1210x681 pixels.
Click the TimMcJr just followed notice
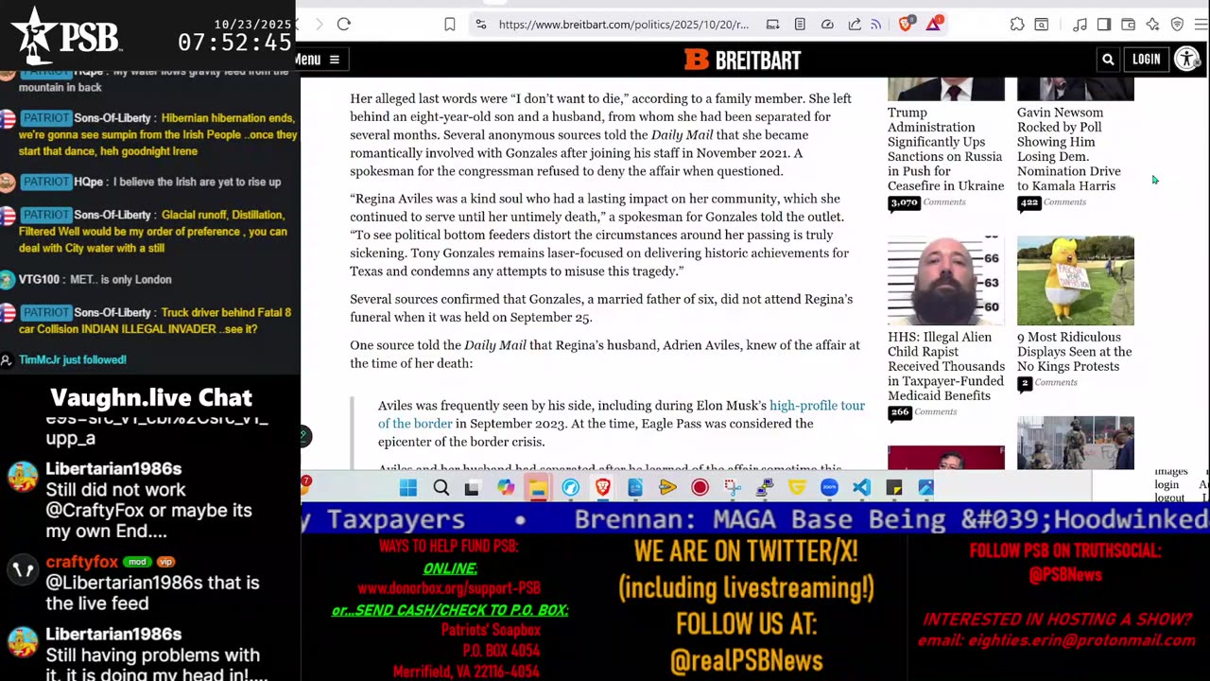pos(72,359)
